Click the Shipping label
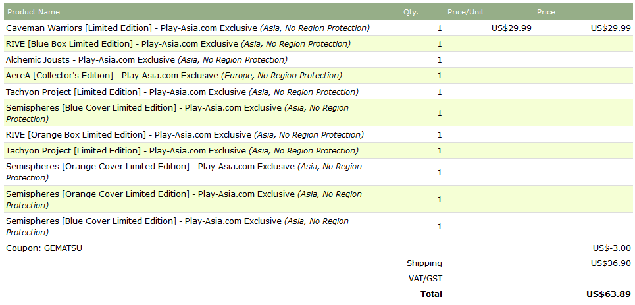 (424, 263)
